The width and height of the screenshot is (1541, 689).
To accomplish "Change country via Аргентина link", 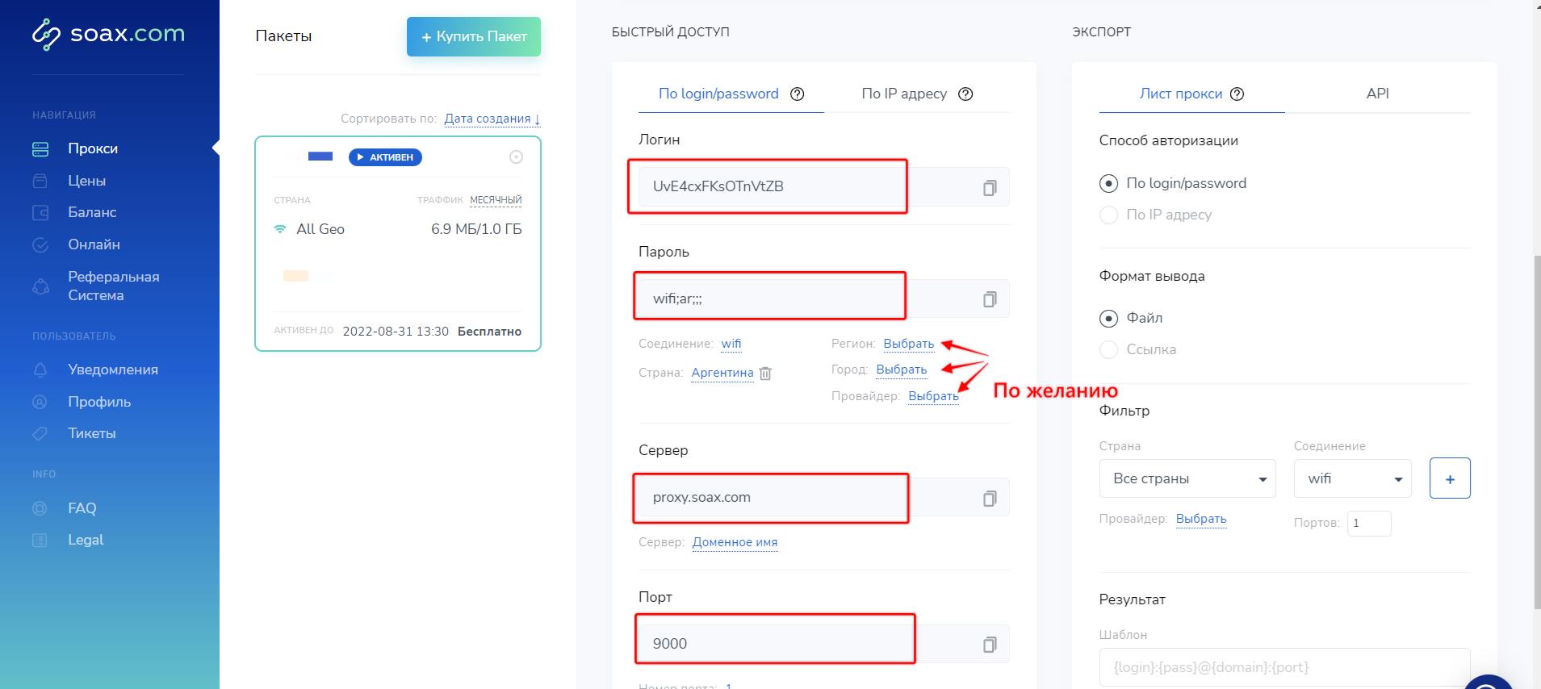I will [x=722, y=373].
